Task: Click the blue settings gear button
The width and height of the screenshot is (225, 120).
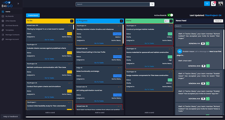Action: click(x=207, y=3)
